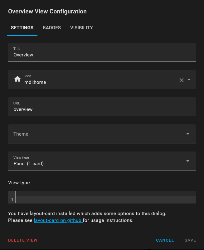This screenshot has height=250, width=204.
Task: Focus the Title field containing Overview
Action: 102,55
